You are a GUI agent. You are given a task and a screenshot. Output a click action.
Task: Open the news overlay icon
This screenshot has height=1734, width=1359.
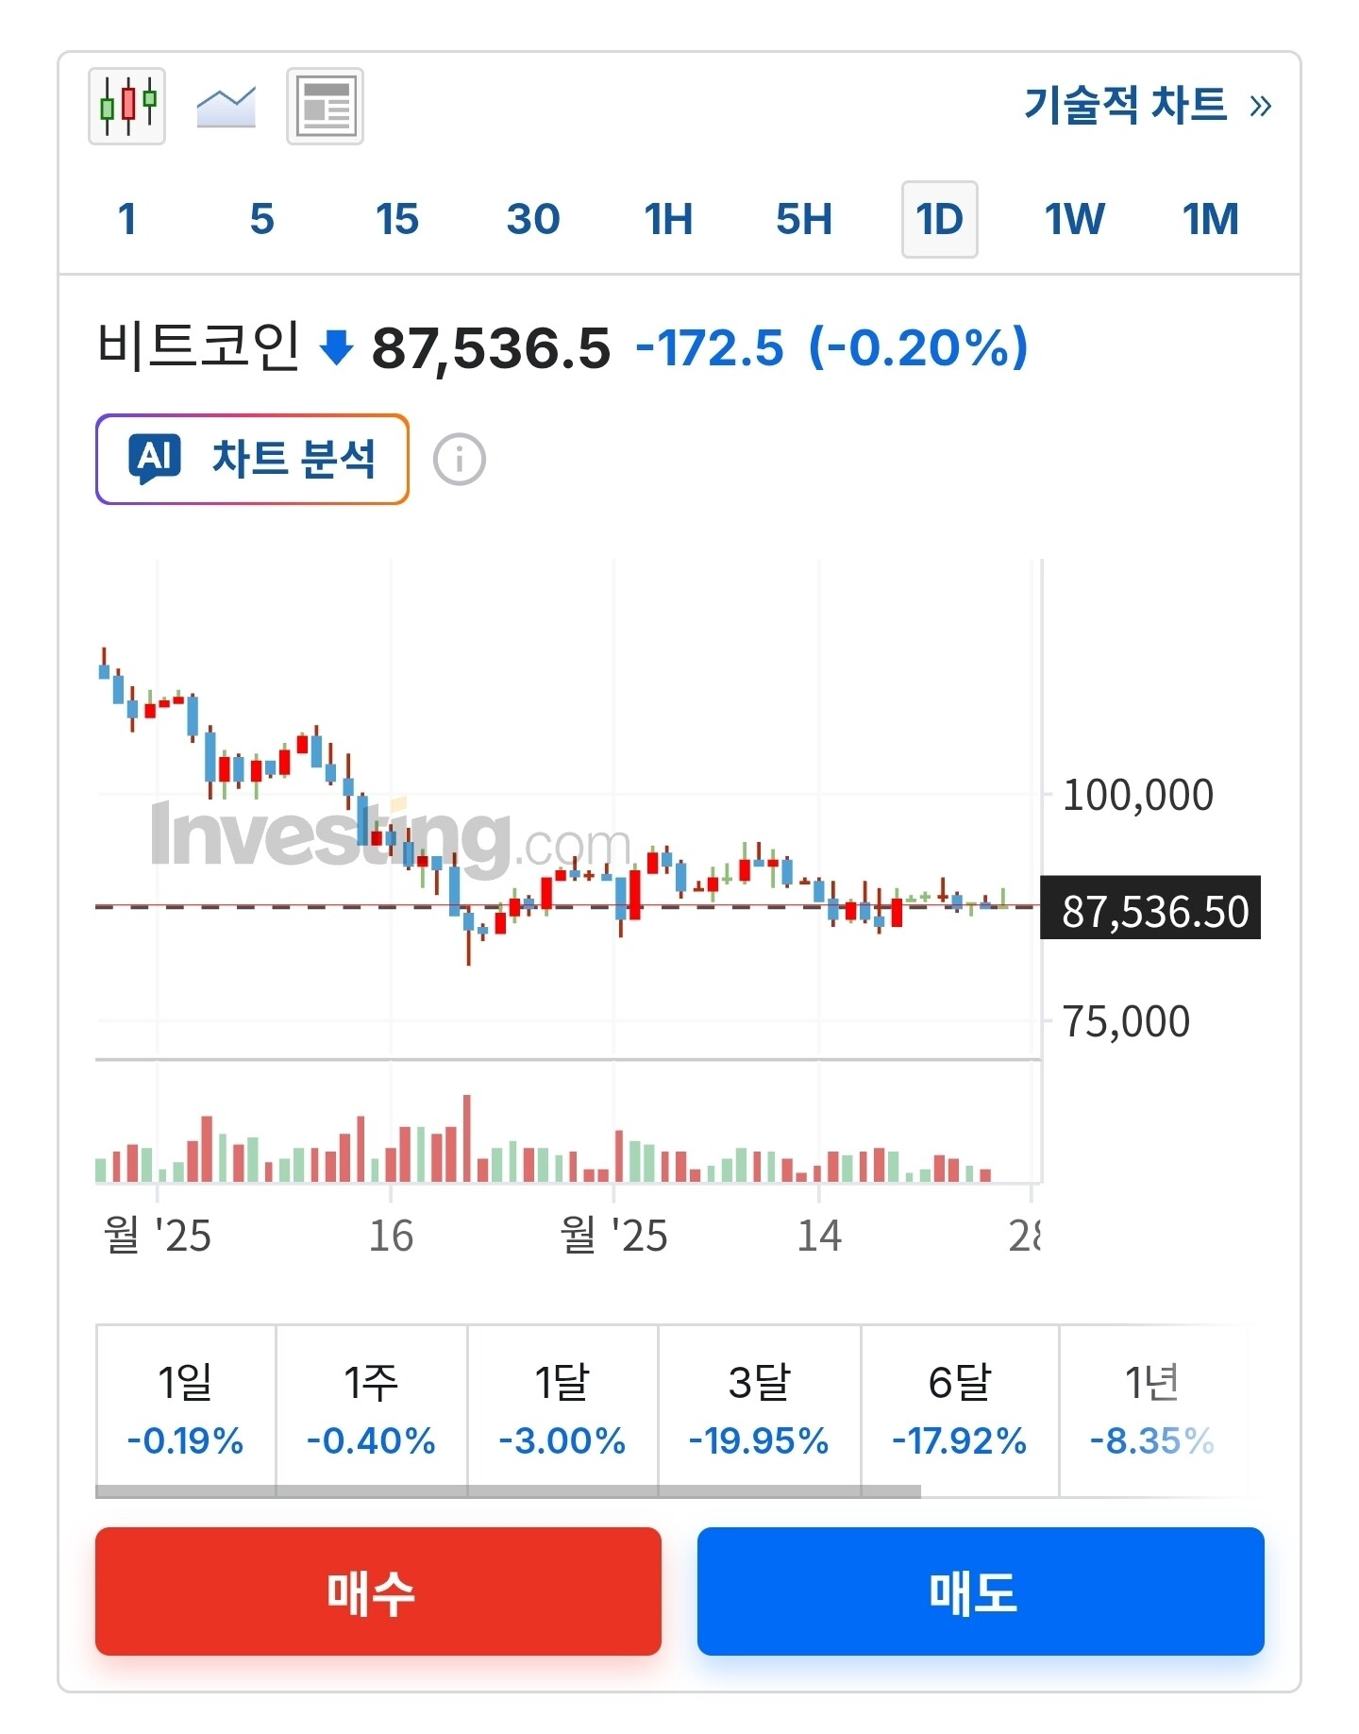pos(325,106)
